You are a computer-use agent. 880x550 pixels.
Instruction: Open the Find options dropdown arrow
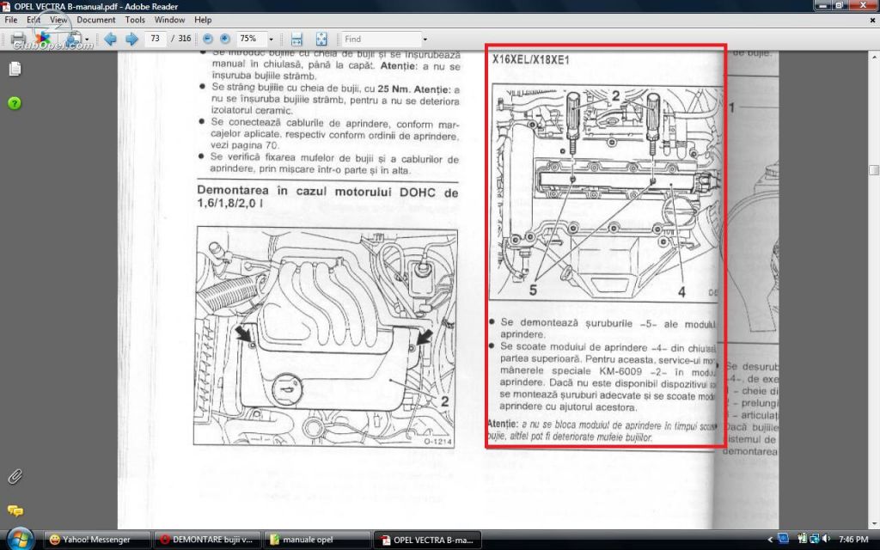425,40
